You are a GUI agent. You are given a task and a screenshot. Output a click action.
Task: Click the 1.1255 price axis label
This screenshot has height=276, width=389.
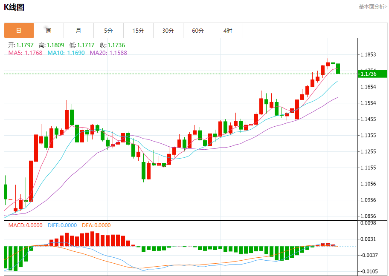point(368,151)
